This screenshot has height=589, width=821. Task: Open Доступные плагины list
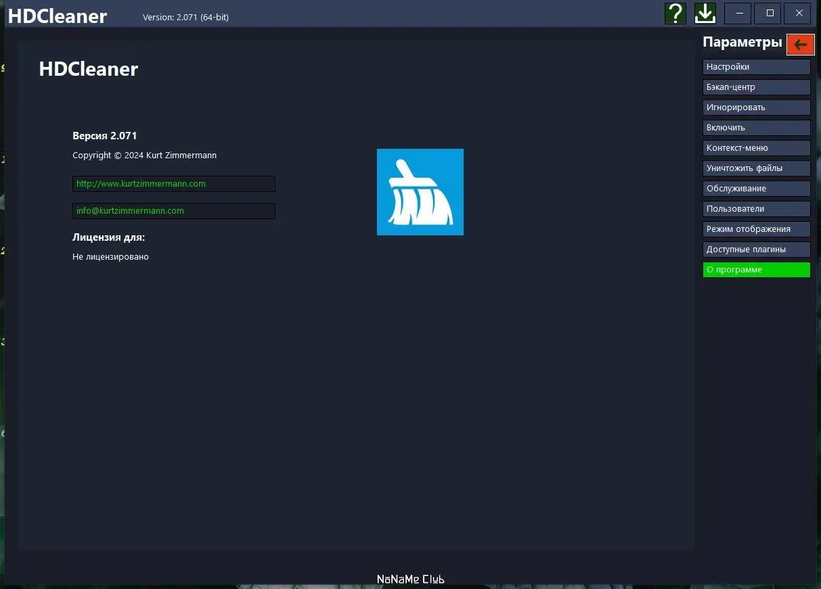(x=757, y=250)
